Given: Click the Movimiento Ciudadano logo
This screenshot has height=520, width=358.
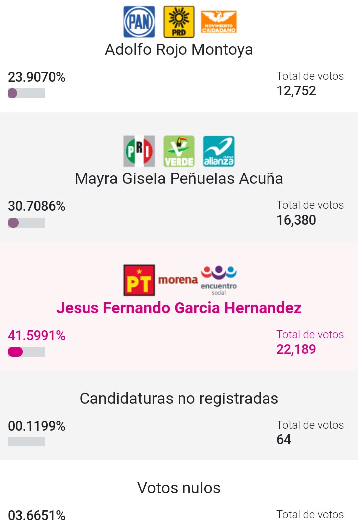Looking at the screenshot, I should coord(219,22).
